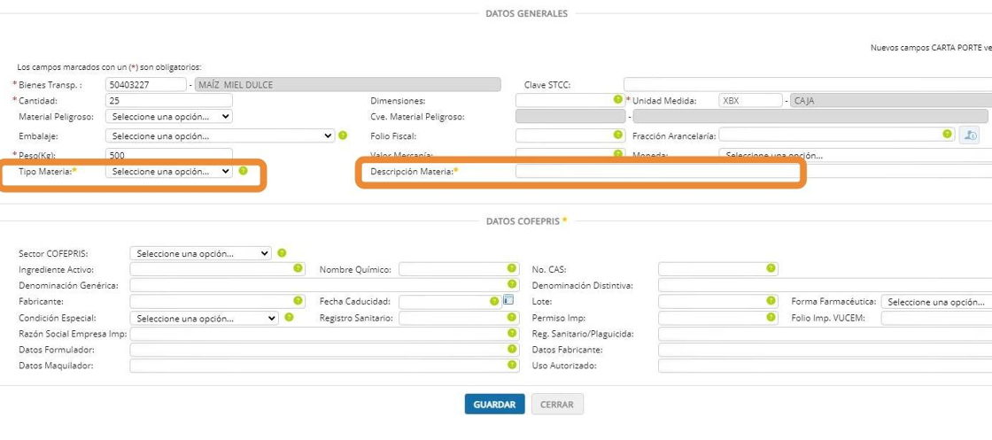The height and width of the screenshot is (440, 992).
Task: Open the Tipo Materia dropdown
Action: click(168, 172)
